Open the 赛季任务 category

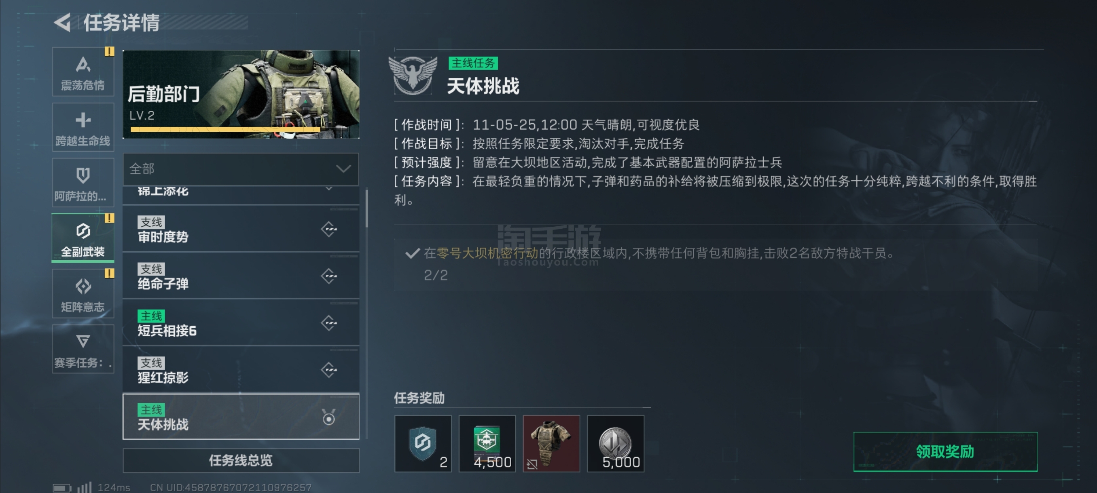click(83, 349)
